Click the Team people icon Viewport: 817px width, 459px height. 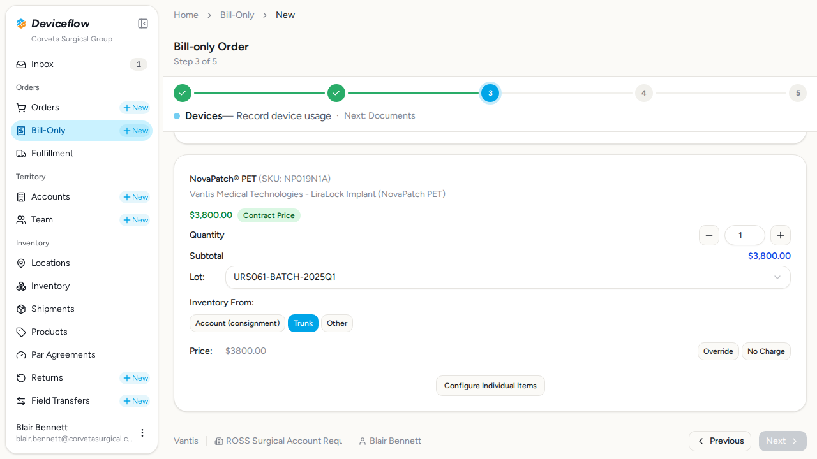click(x=21, y=220)
